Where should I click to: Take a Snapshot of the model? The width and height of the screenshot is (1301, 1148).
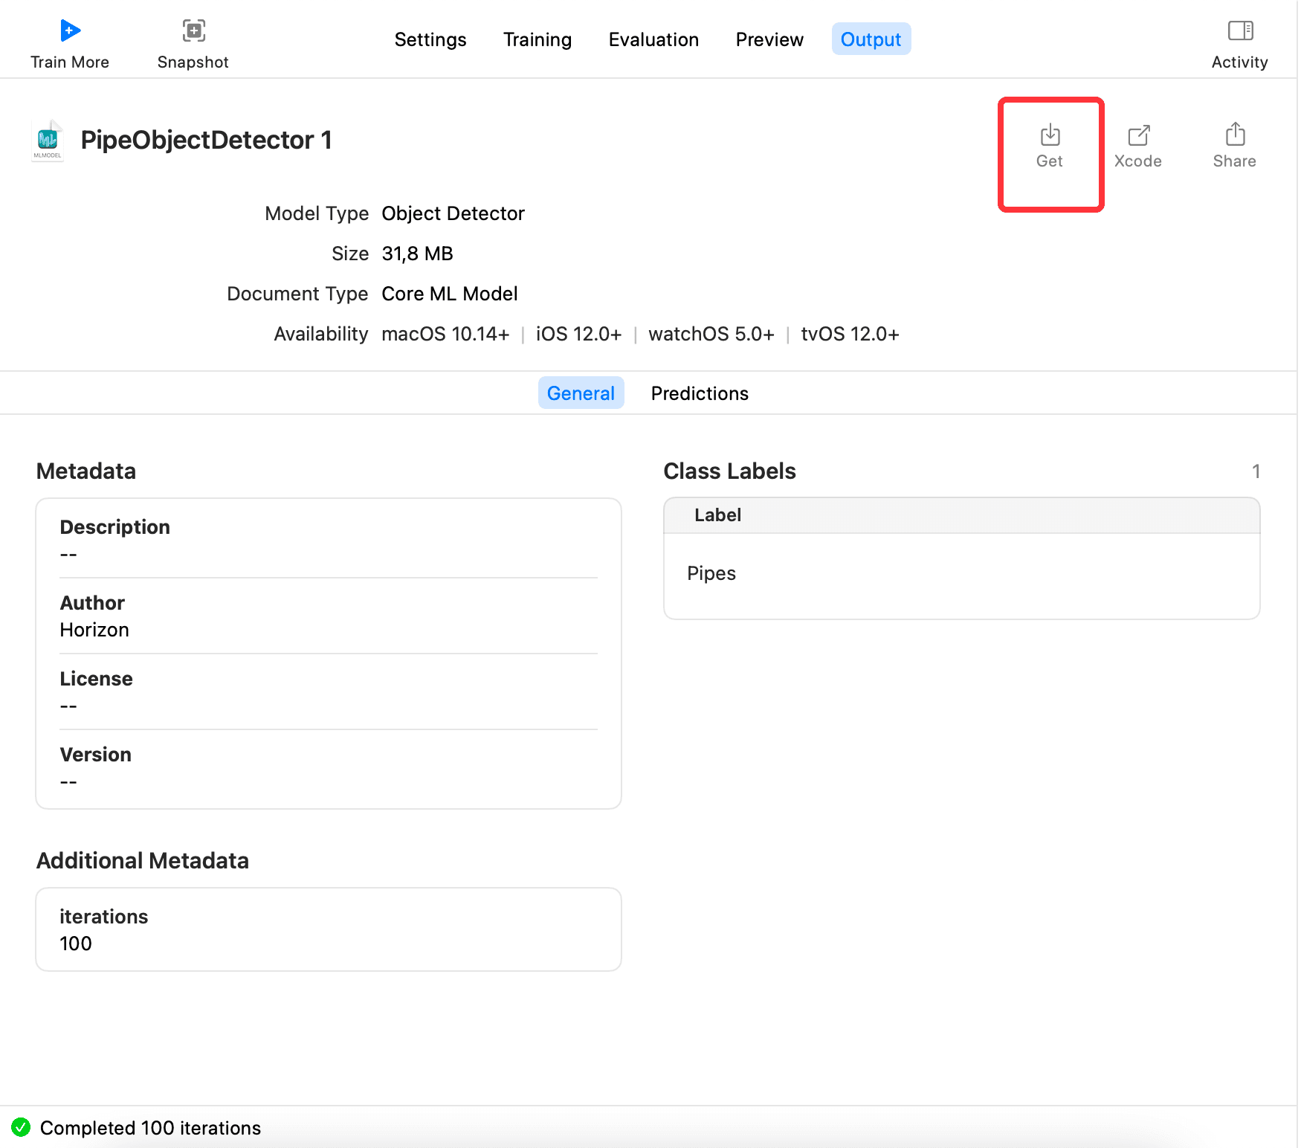click(193, 44)
